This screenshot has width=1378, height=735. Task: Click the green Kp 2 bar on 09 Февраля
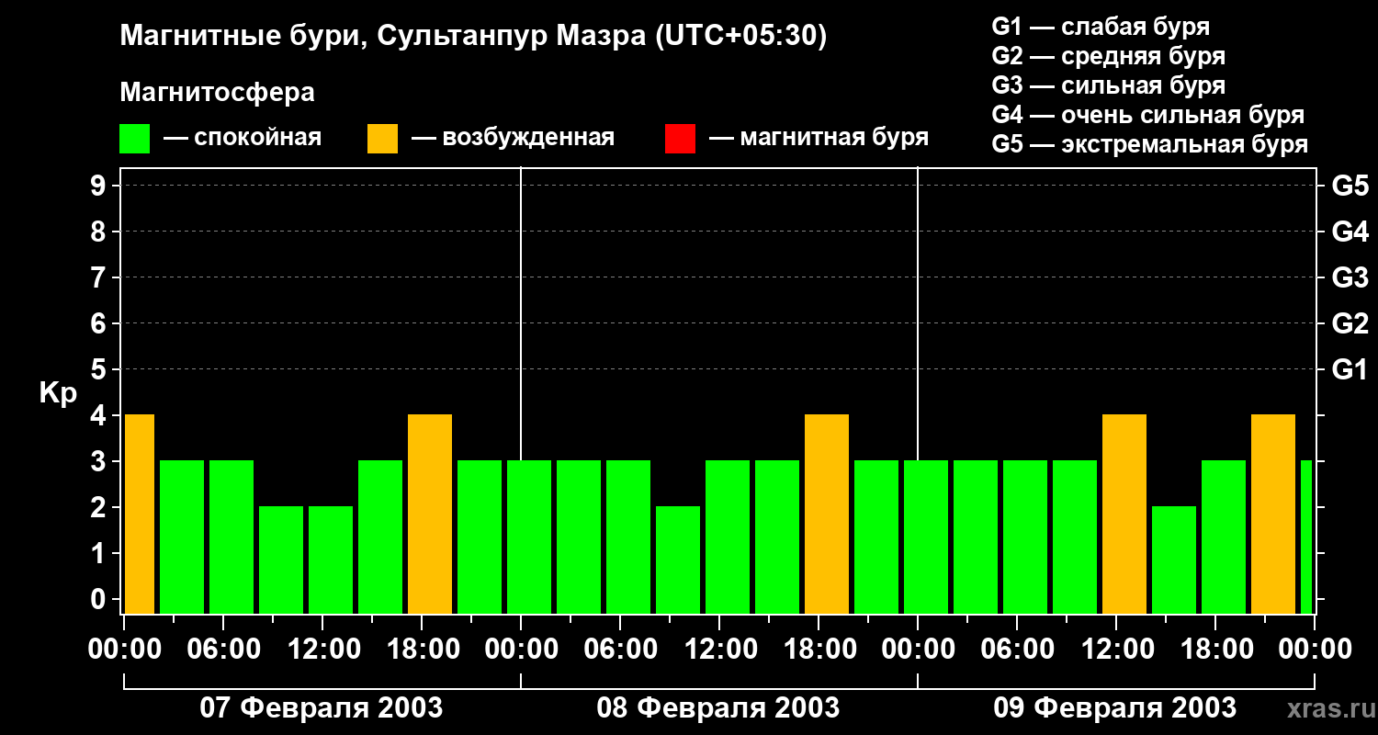point(1174,560)
